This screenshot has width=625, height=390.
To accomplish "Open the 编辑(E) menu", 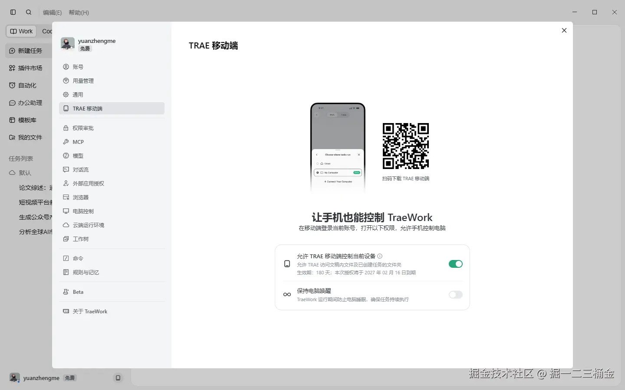I will (52, 13).
